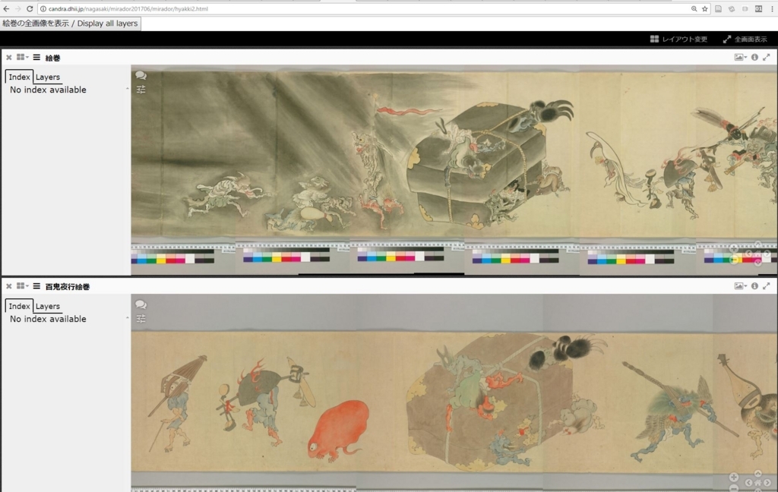Pan left in the 百鬼夜行絵巻 viewer

(x=748, y=483)
